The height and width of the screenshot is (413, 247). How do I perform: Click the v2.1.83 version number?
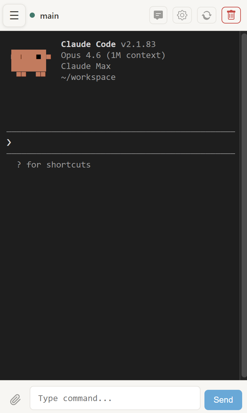pyautogui.click(x=138, y=44)
